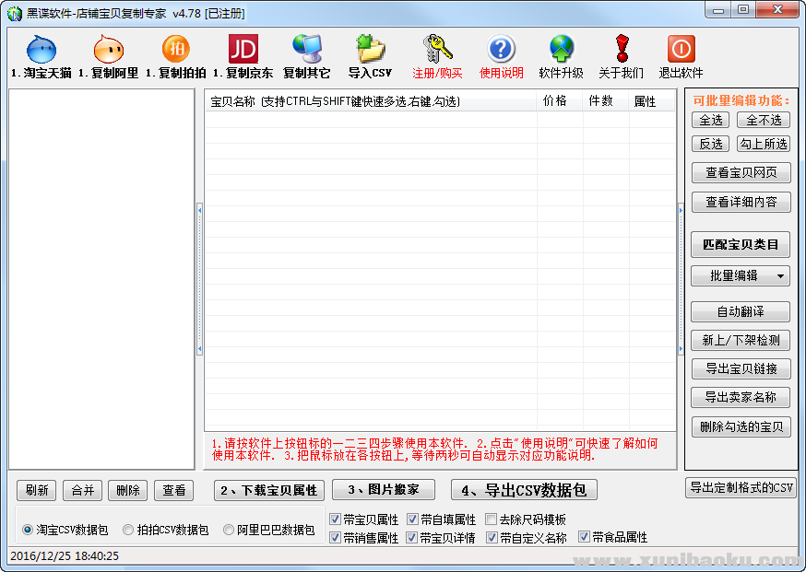Screen dimensions: 806x572
Task: Click the 软件升级 upgrade icon
Action: point(561,50)
